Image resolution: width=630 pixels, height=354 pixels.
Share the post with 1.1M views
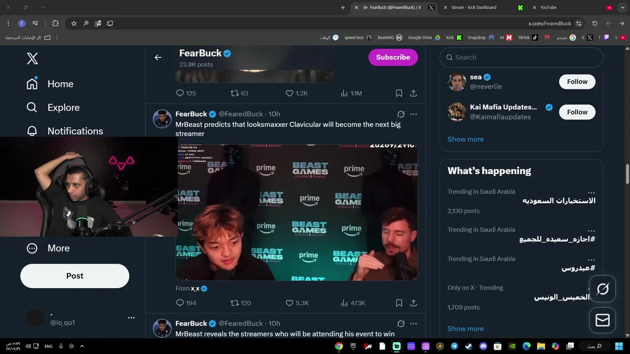[x=413, y=93]
